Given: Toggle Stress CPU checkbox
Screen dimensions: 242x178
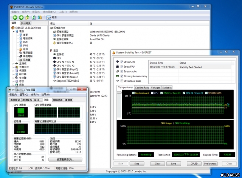Looking at the screenshot, I should point(122,62).
